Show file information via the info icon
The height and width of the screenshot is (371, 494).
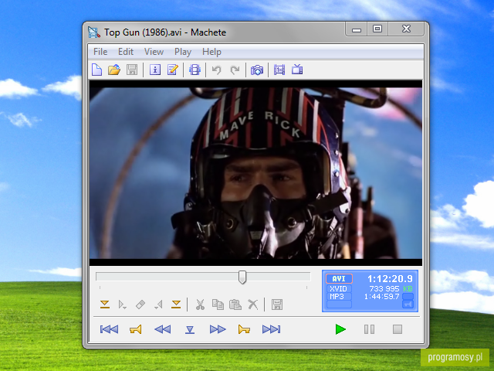155,70
